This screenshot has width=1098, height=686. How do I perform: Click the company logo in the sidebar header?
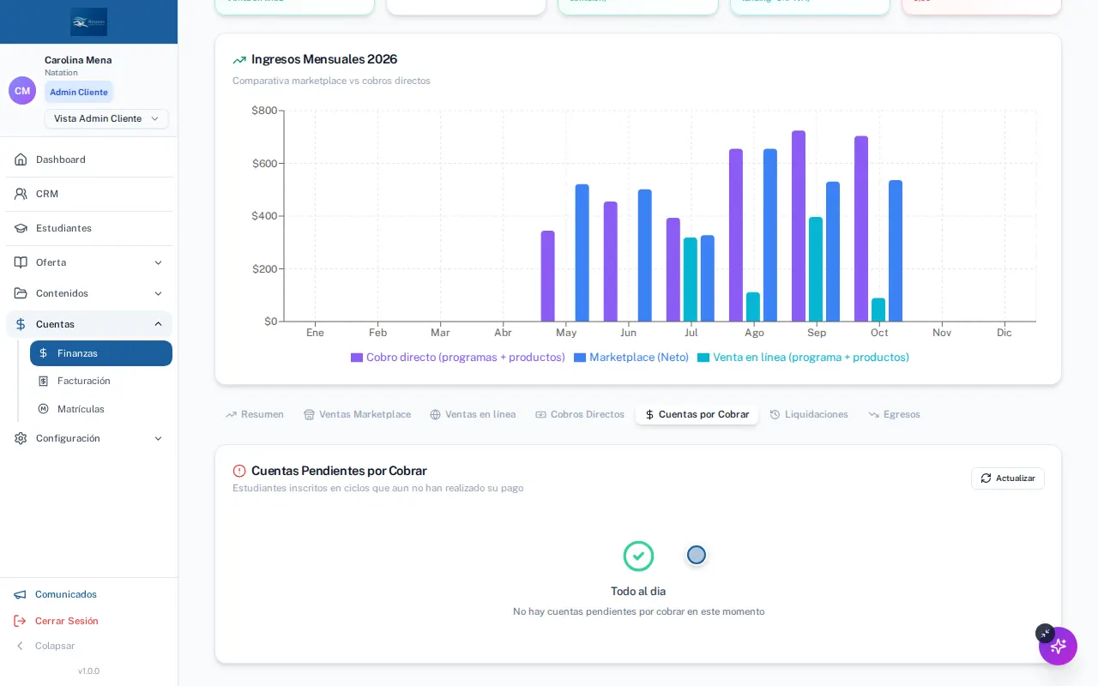coord(89,22)
